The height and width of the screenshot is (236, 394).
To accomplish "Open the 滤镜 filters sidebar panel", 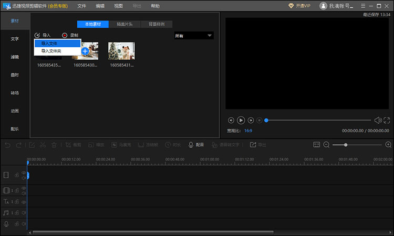I will [x=15, y=57].
